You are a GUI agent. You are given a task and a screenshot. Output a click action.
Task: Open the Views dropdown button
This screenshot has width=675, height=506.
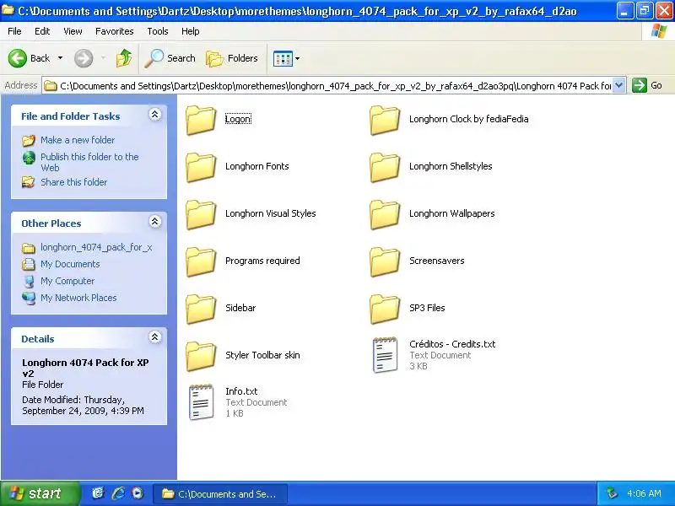click(287, 58)
